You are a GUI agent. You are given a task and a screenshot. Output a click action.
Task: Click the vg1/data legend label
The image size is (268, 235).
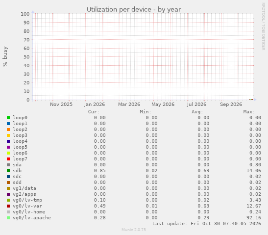point(24,188)
